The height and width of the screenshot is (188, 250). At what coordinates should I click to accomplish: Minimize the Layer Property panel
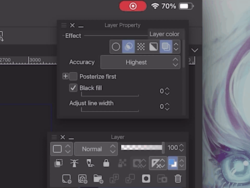coord(81,26)
